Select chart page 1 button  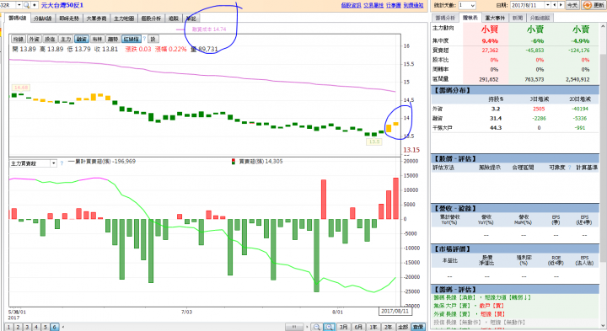point(9,327)
